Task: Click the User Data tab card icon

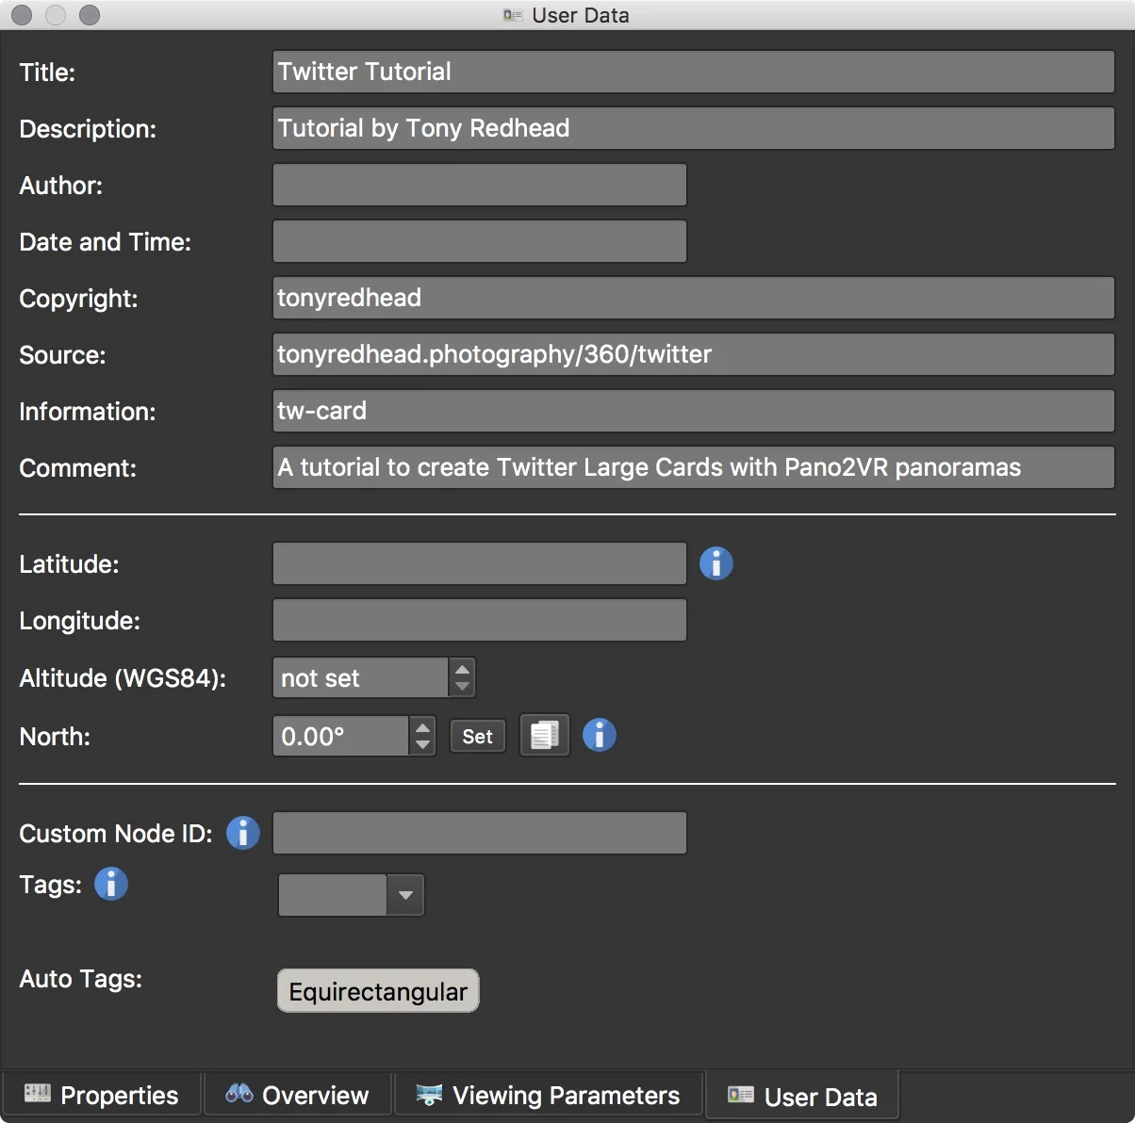Action: pyautogui.click(x=741, y=1095)
